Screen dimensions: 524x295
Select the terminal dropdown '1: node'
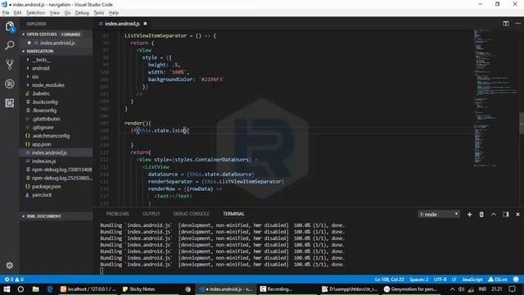439,214
